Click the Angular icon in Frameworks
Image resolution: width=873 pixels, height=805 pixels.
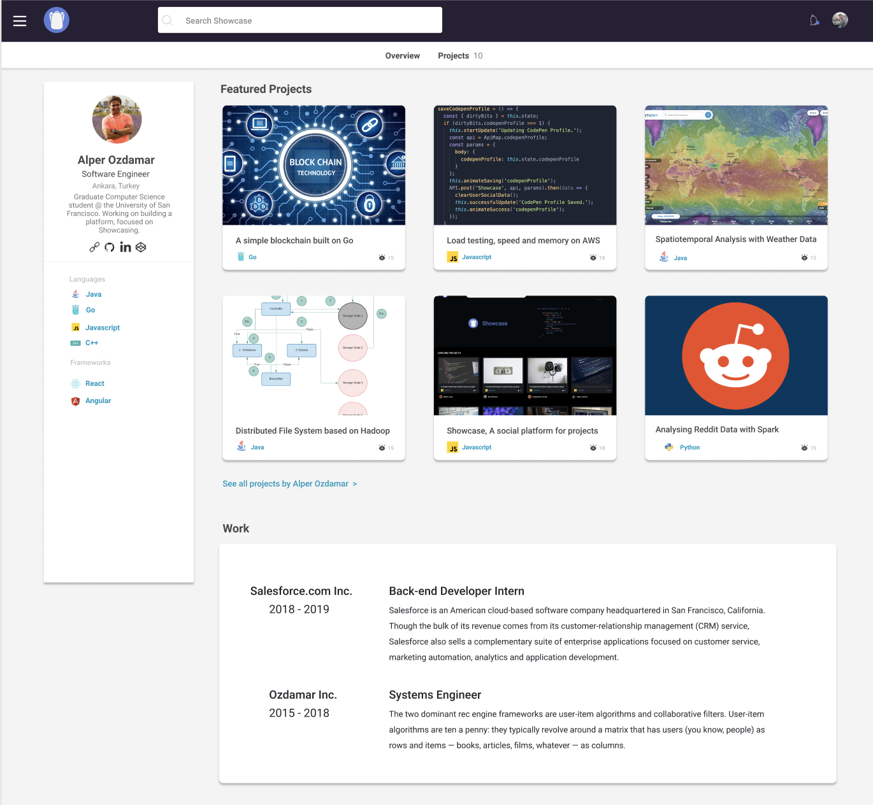[76, 401]
